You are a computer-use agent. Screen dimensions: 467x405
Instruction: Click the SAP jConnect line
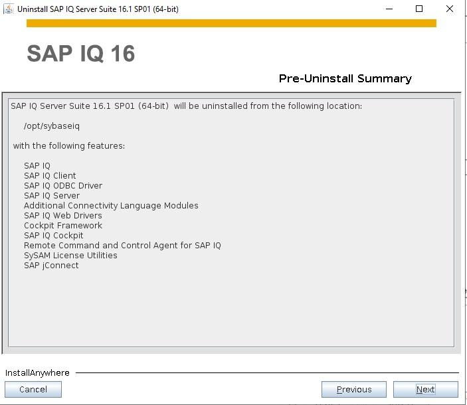click(51, 266)
